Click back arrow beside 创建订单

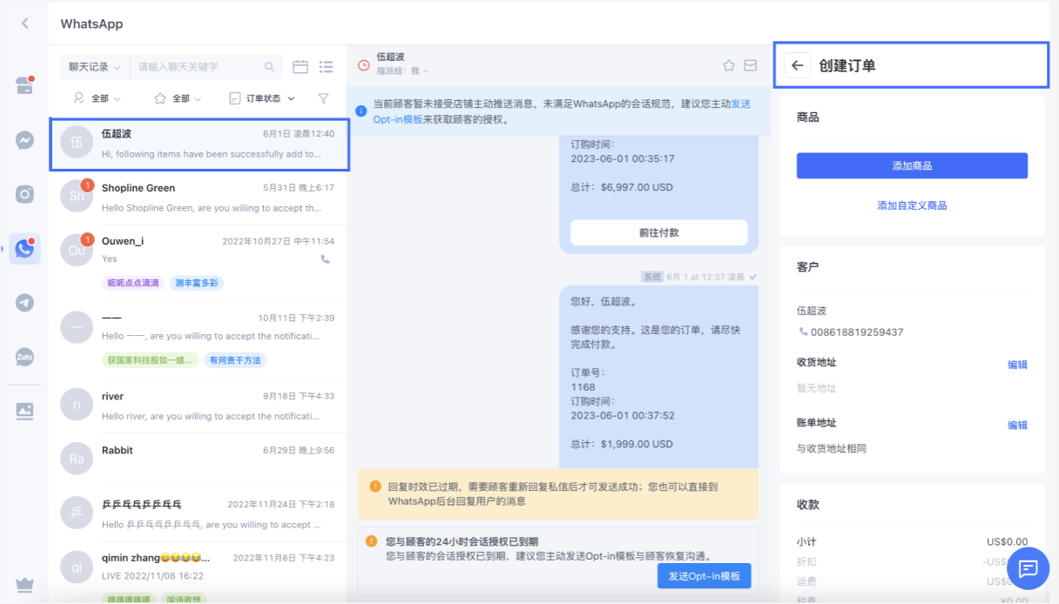coord(798,65)
